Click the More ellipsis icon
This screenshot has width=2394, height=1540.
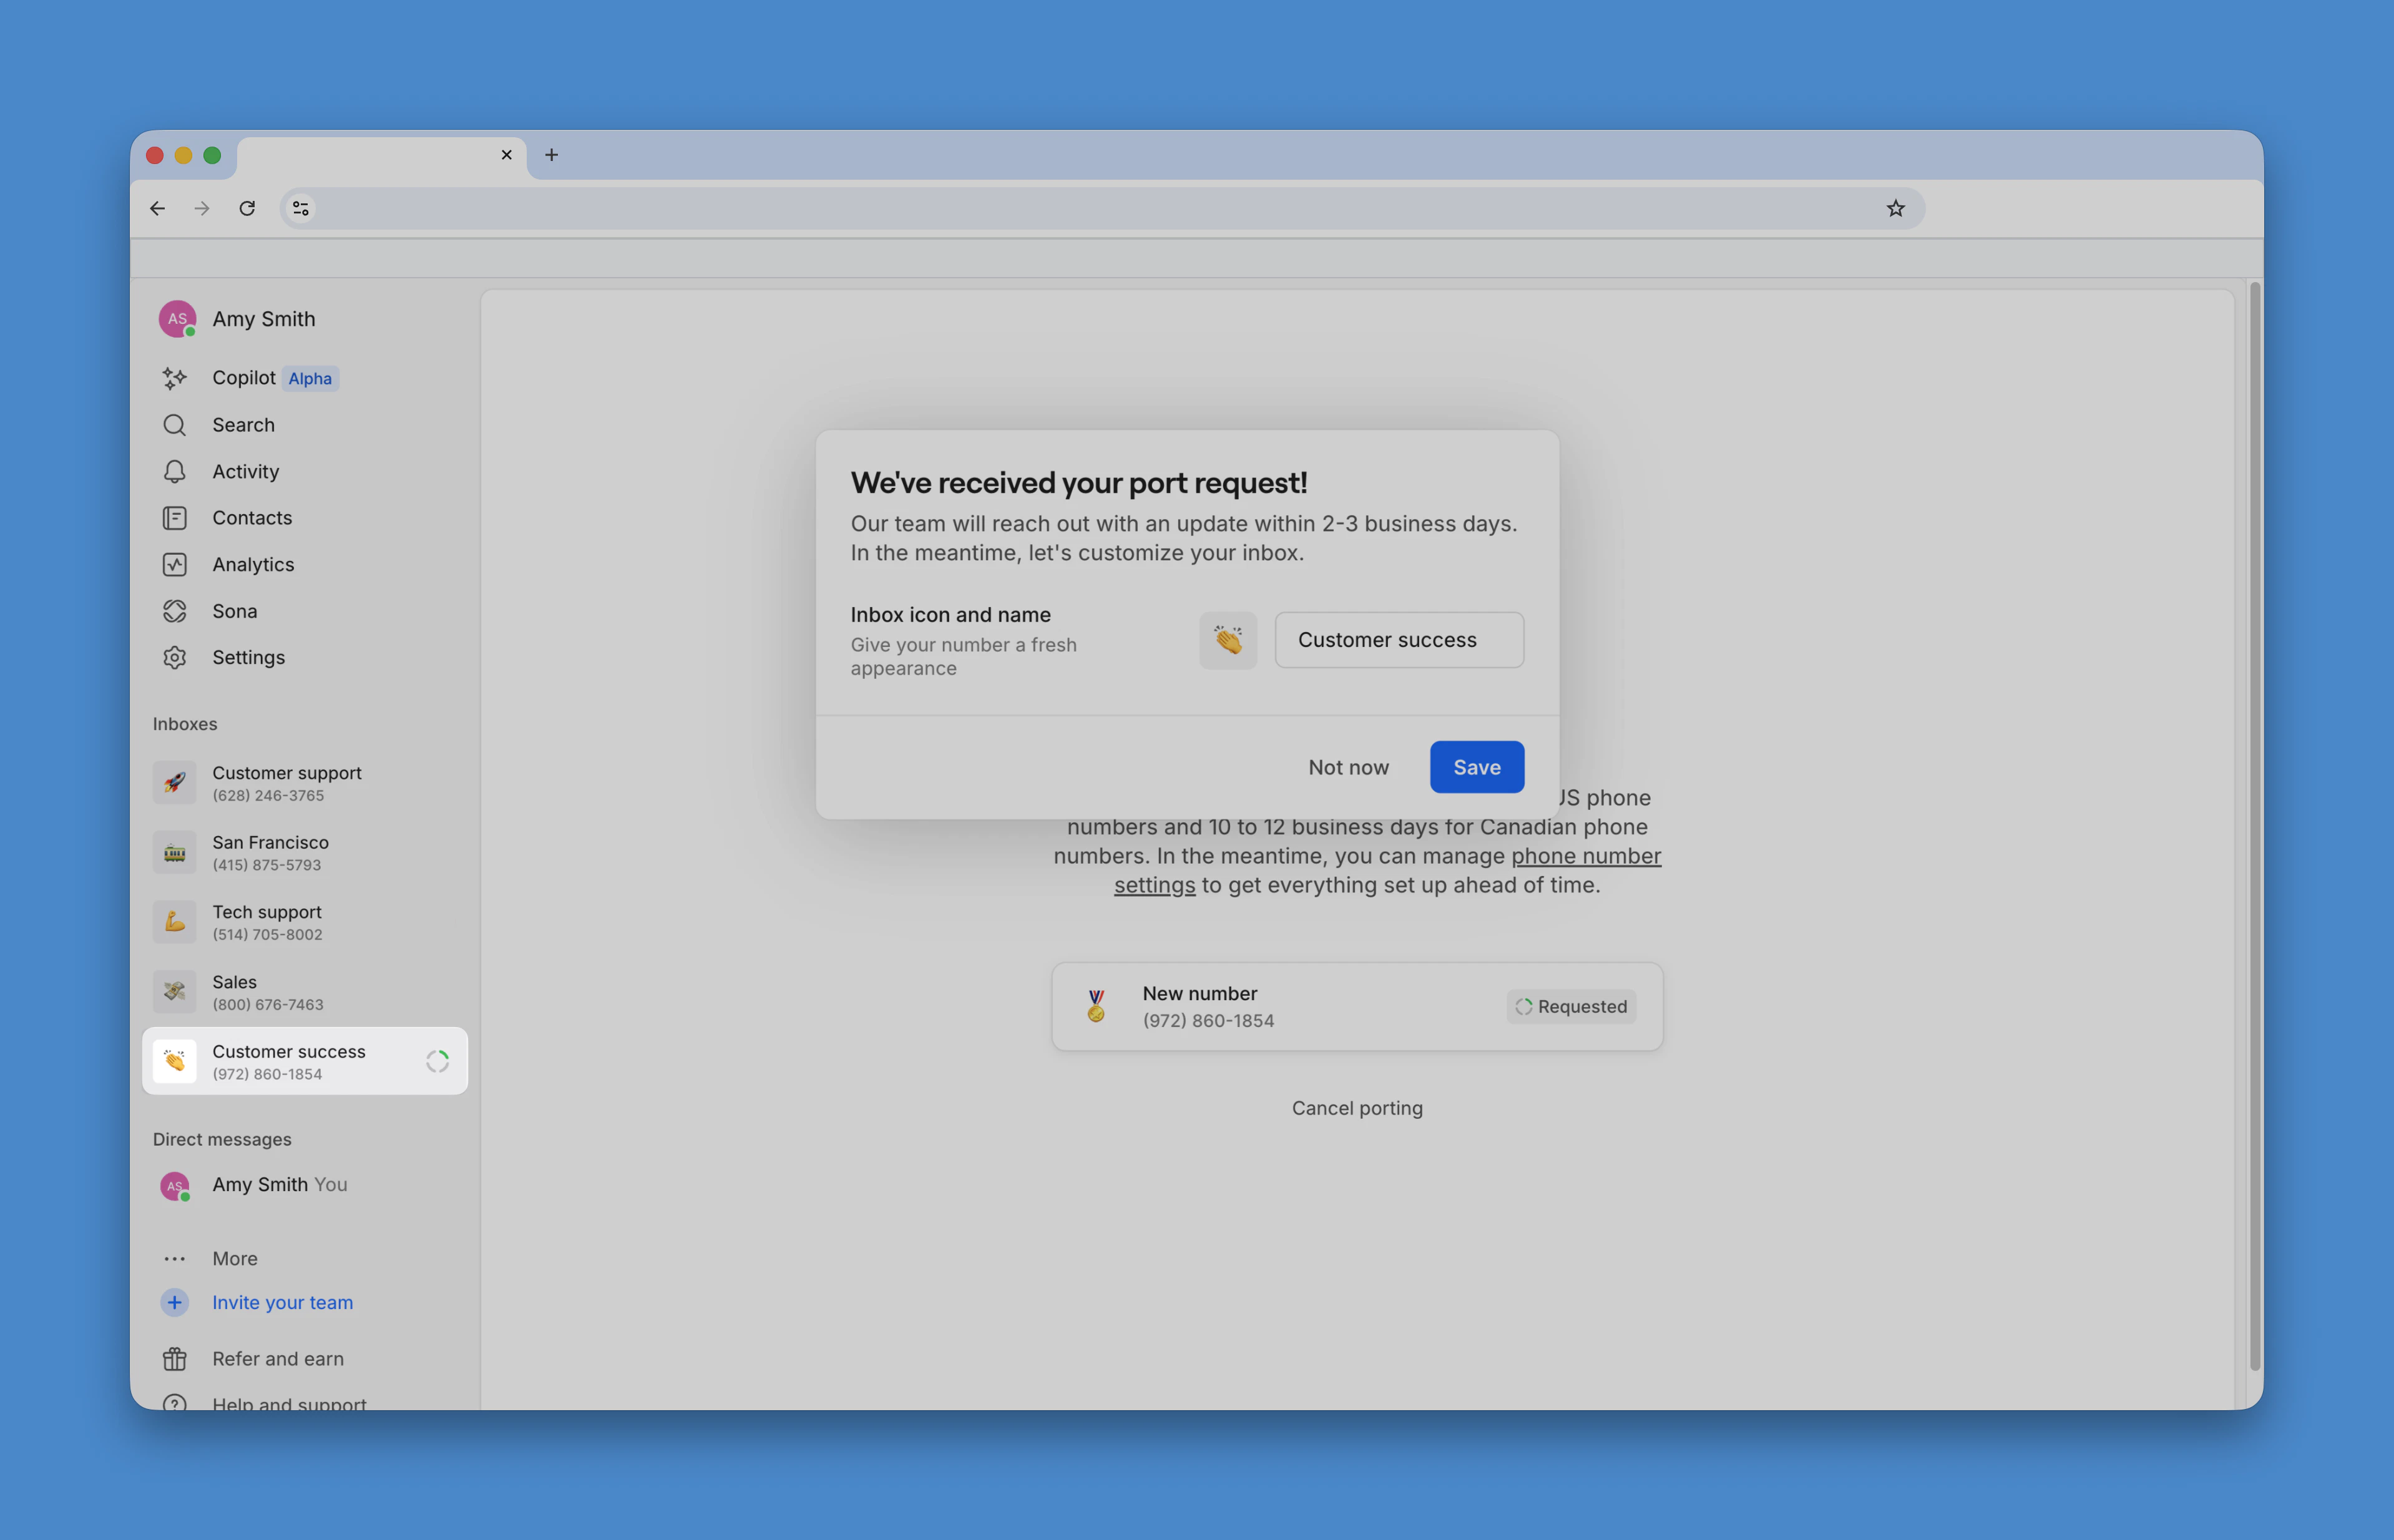pyautogui.click(x=175, y=1259)
